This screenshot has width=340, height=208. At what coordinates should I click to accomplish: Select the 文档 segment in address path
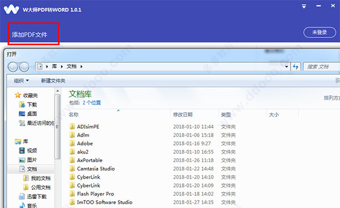(x=71, y=66)
